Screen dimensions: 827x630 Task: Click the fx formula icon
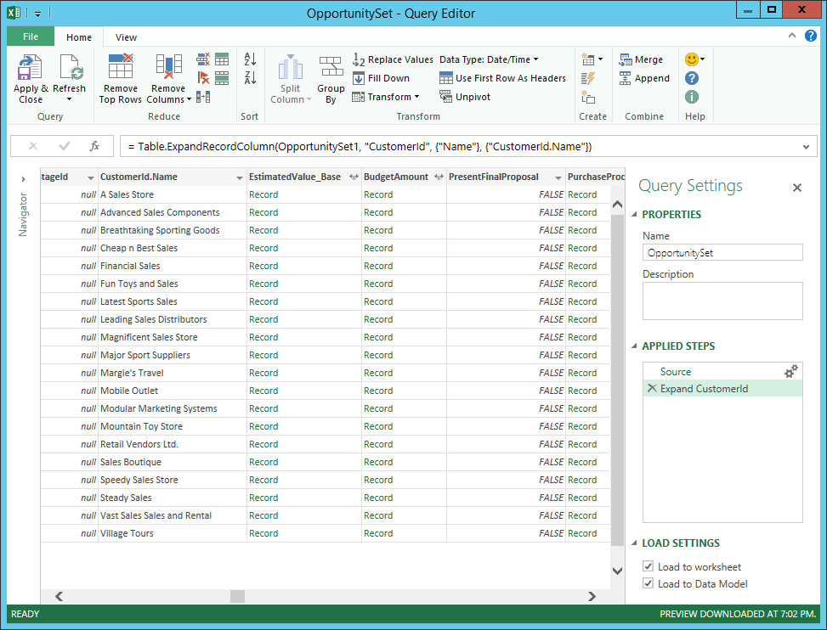coord(94,146)
